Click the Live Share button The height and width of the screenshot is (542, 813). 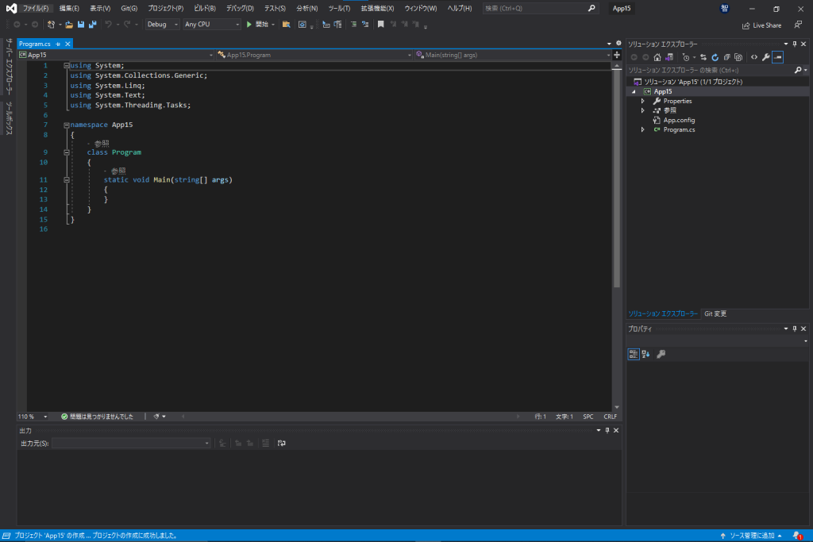point(761,25)
